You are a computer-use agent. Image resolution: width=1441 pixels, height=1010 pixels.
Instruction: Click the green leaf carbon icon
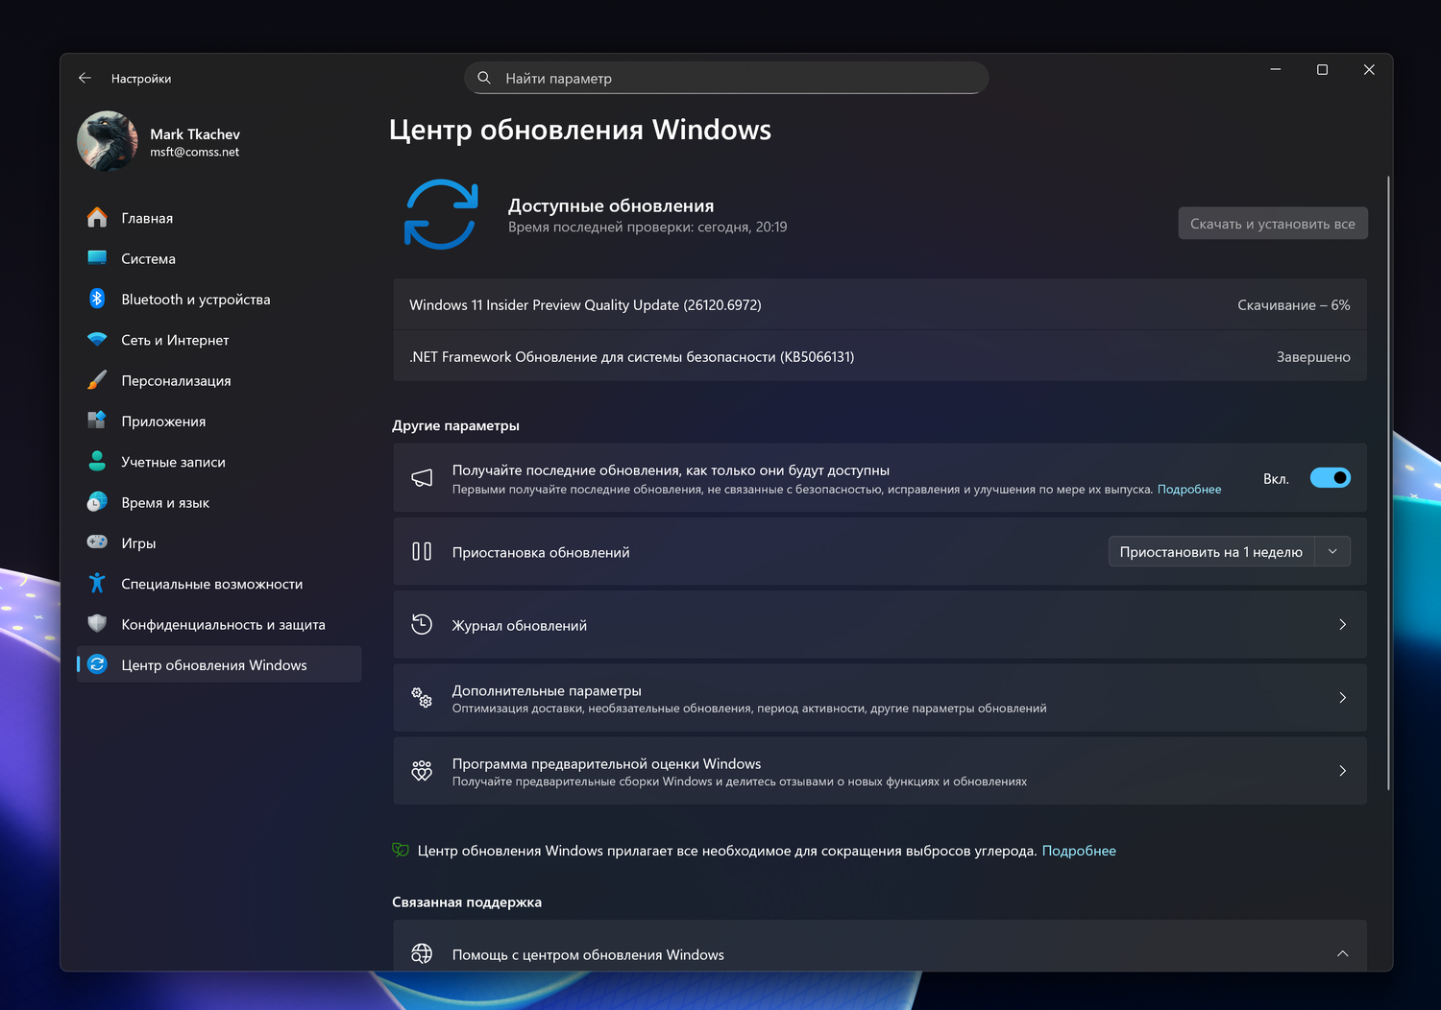tap(401, 850)
